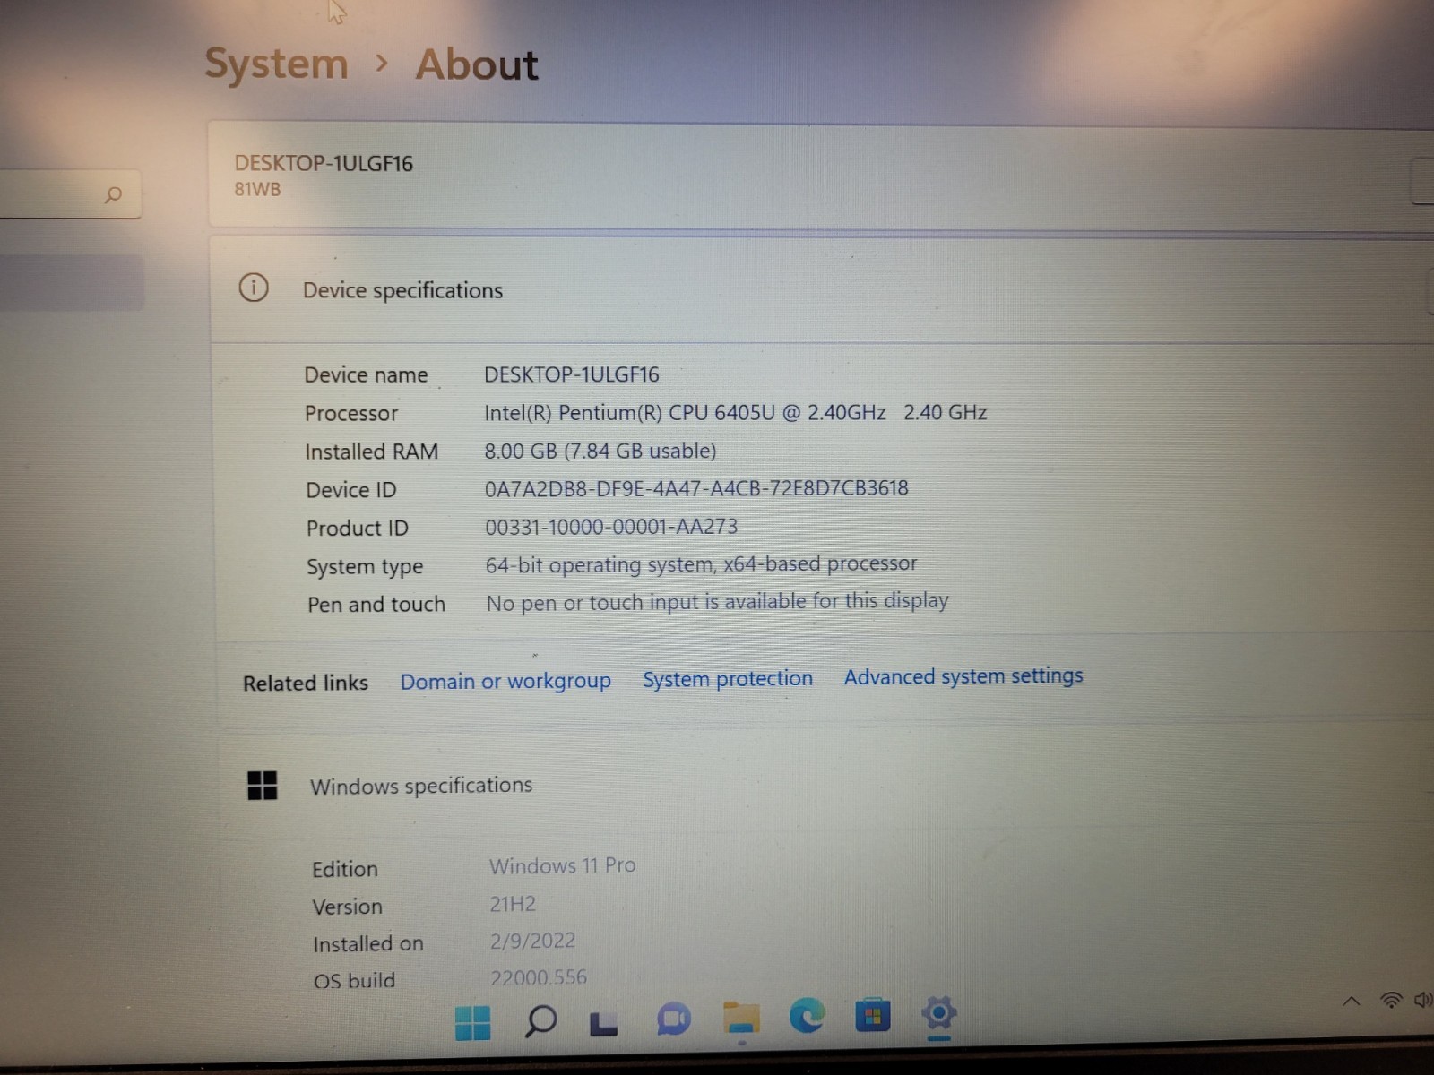Open Wi-Fi network tray icon
The image size is (1434, 1075).
(x=1391, y=1000)
